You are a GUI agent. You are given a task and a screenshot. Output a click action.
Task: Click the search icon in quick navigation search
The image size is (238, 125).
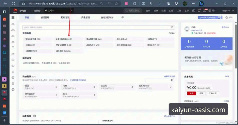172,27
